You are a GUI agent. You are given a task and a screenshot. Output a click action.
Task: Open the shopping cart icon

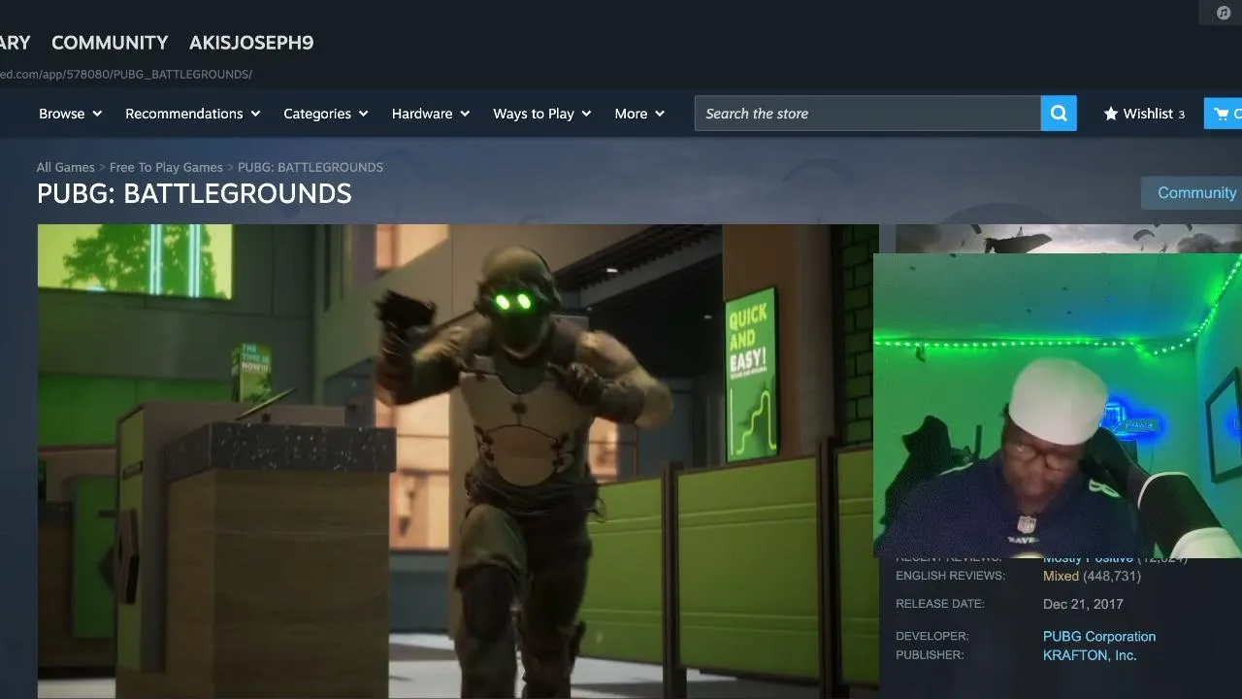point(1224,114)
